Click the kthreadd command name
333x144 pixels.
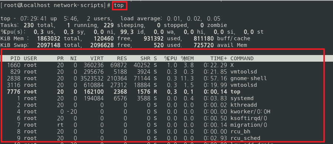[x=244, y=105]
